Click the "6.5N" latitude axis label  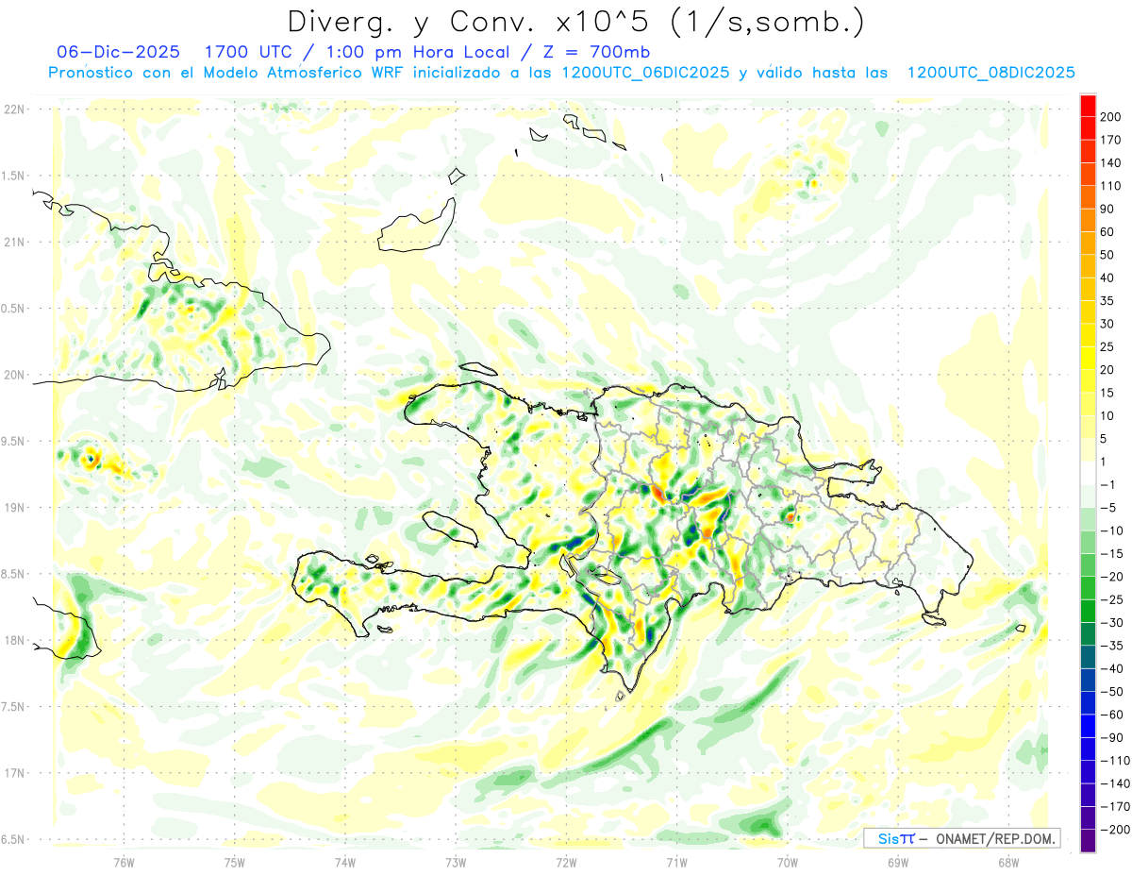(14, 840)
